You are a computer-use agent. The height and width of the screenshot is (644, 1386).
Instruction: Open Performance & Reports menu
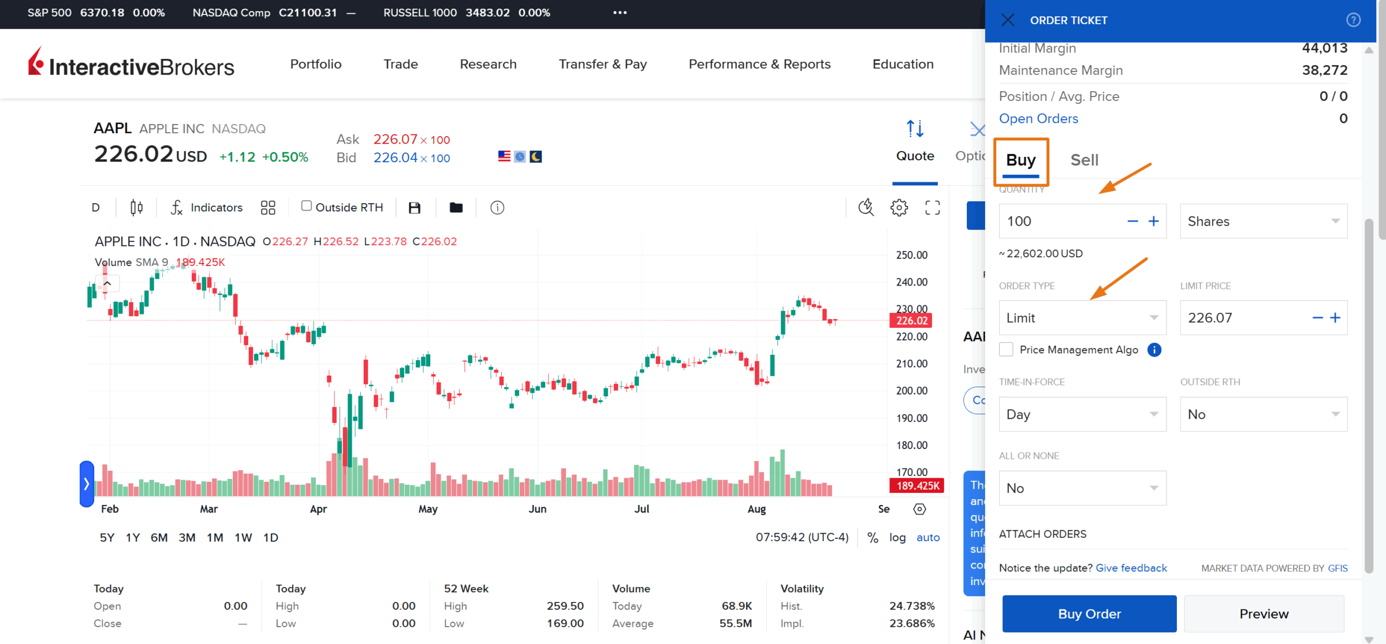tap(759, 64)
